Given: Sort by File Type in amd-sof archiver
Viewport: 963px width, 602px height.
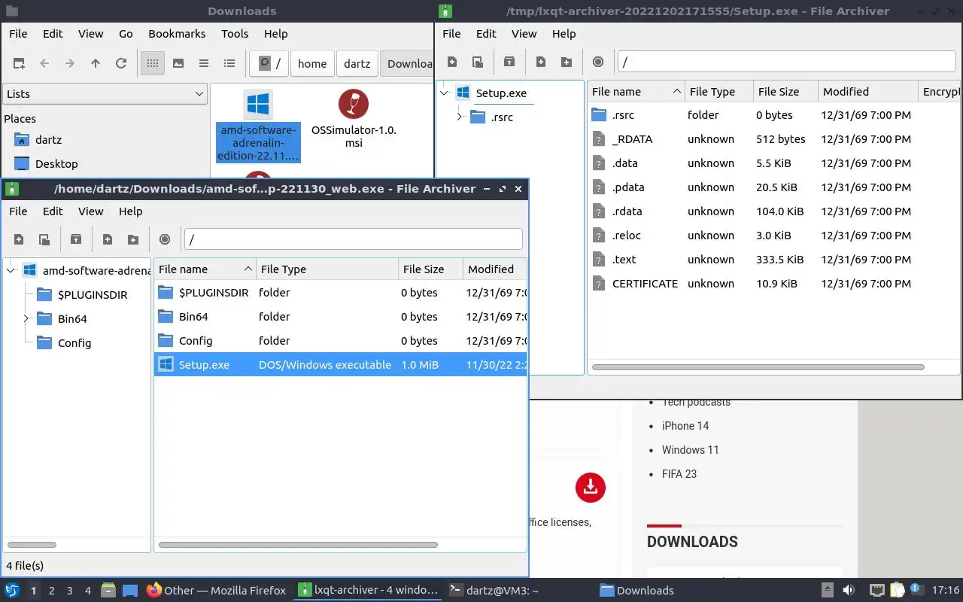Looking at the screenshot, I should (x=327, y=269).
